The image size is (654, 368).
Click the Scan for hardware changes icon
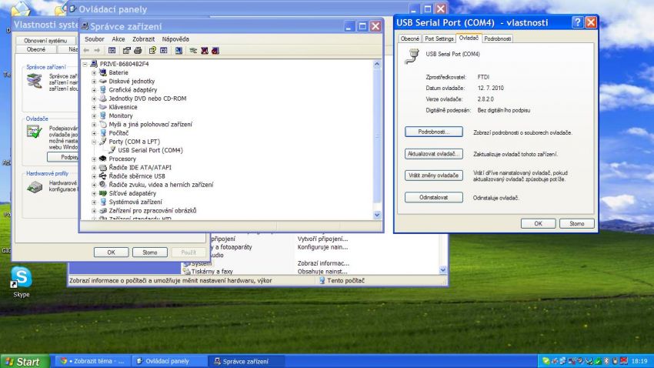pyautogui.click(x=179, y=51)
